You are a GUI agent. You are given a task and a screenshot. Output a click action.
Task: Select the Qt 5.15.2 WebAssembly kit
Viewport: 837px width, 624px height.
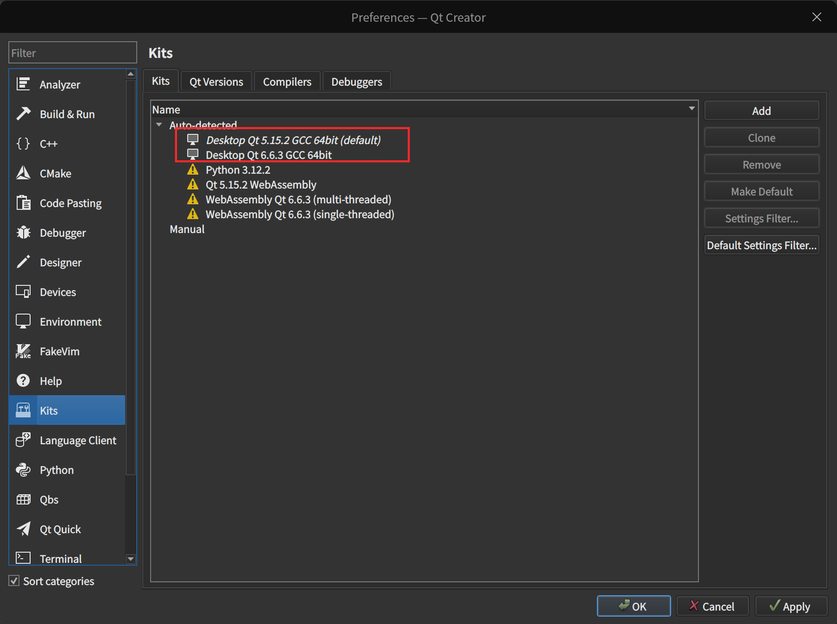260,184
